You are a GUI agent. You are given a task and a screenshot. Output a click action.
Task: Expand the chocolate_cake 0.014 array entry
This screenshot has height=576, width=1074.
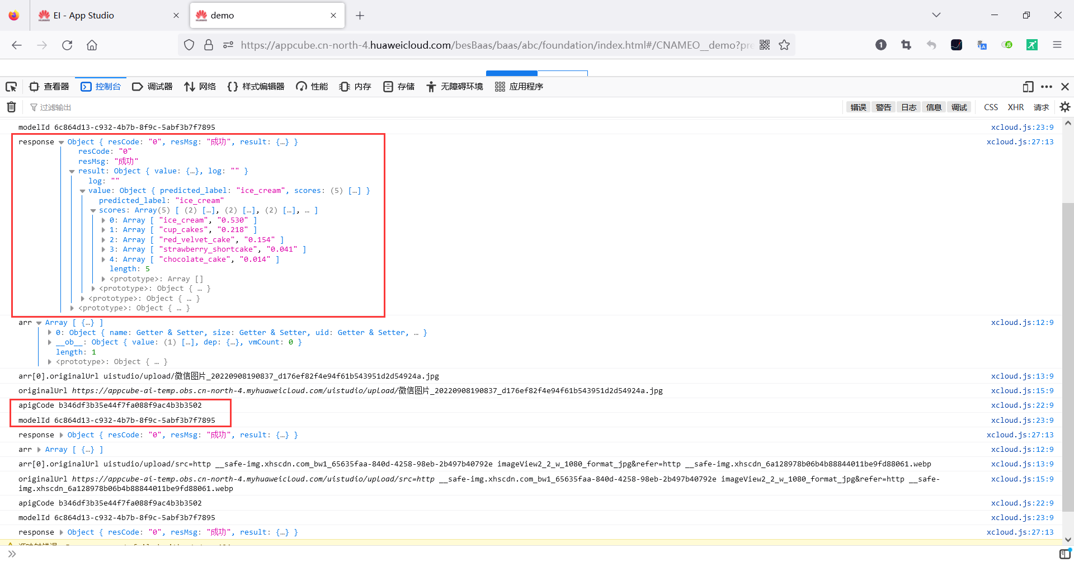tap(103, 259)
